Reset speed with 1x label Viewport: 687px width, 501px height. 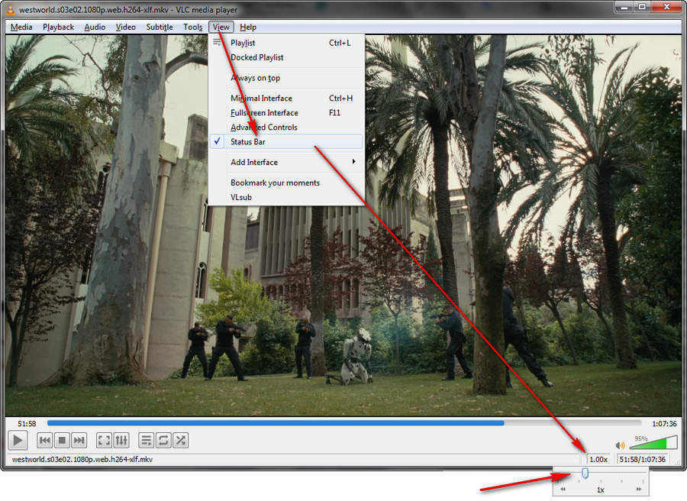pyautogui.click(x=600, y=490)
